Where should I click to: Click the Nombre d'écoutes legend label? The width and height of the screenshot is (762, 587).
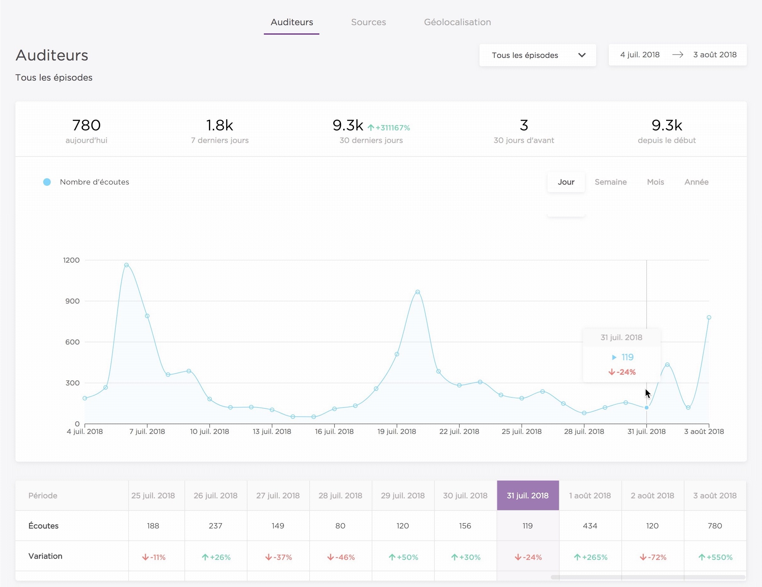[95, 182]
